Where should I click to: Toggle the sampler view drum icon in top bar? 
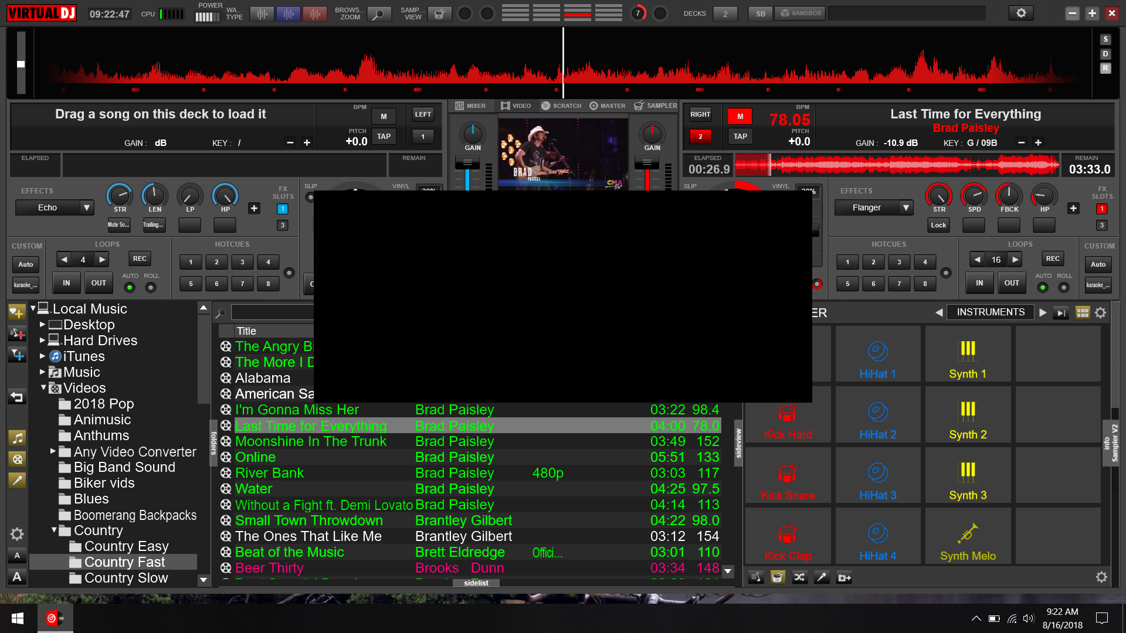point(439,13)
